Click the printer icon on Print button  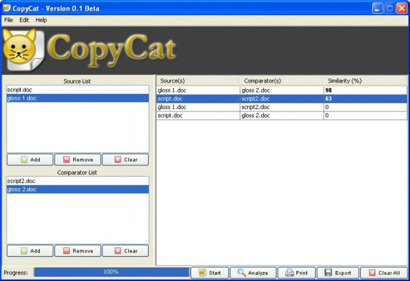[289, 273]
